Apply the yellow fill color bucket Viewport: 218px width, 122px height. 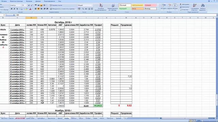tap(26, 9)
